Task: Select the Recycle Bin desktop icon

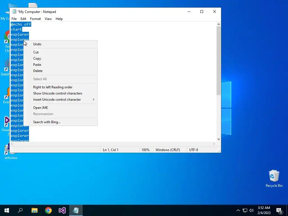Action: 274,179
